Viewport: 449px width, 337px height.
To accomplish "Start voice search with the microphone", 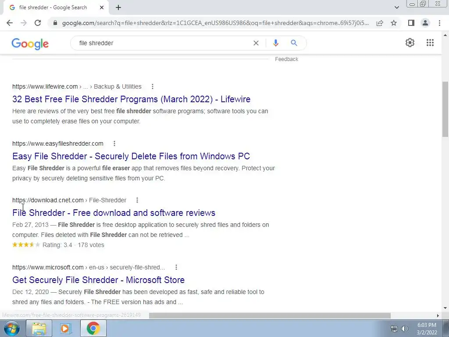I will (x=275, y=43).
